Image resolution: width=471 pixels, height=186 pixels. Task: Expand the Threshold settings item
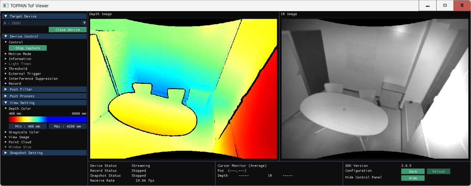click(18, 69)
